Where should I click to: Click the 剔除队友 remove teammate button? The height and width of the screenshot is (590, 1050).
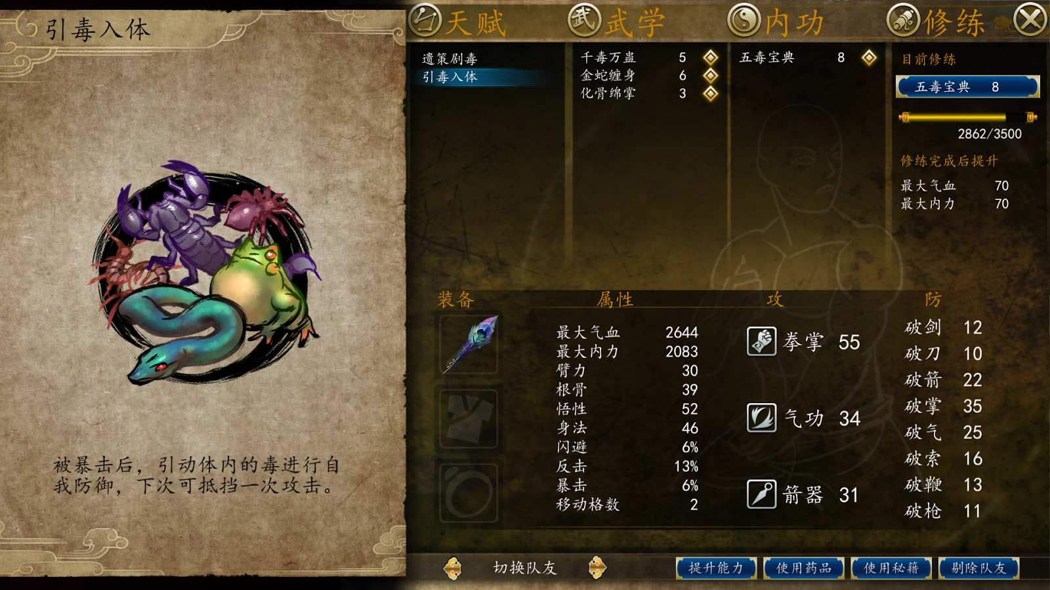(x=978, y=568)
